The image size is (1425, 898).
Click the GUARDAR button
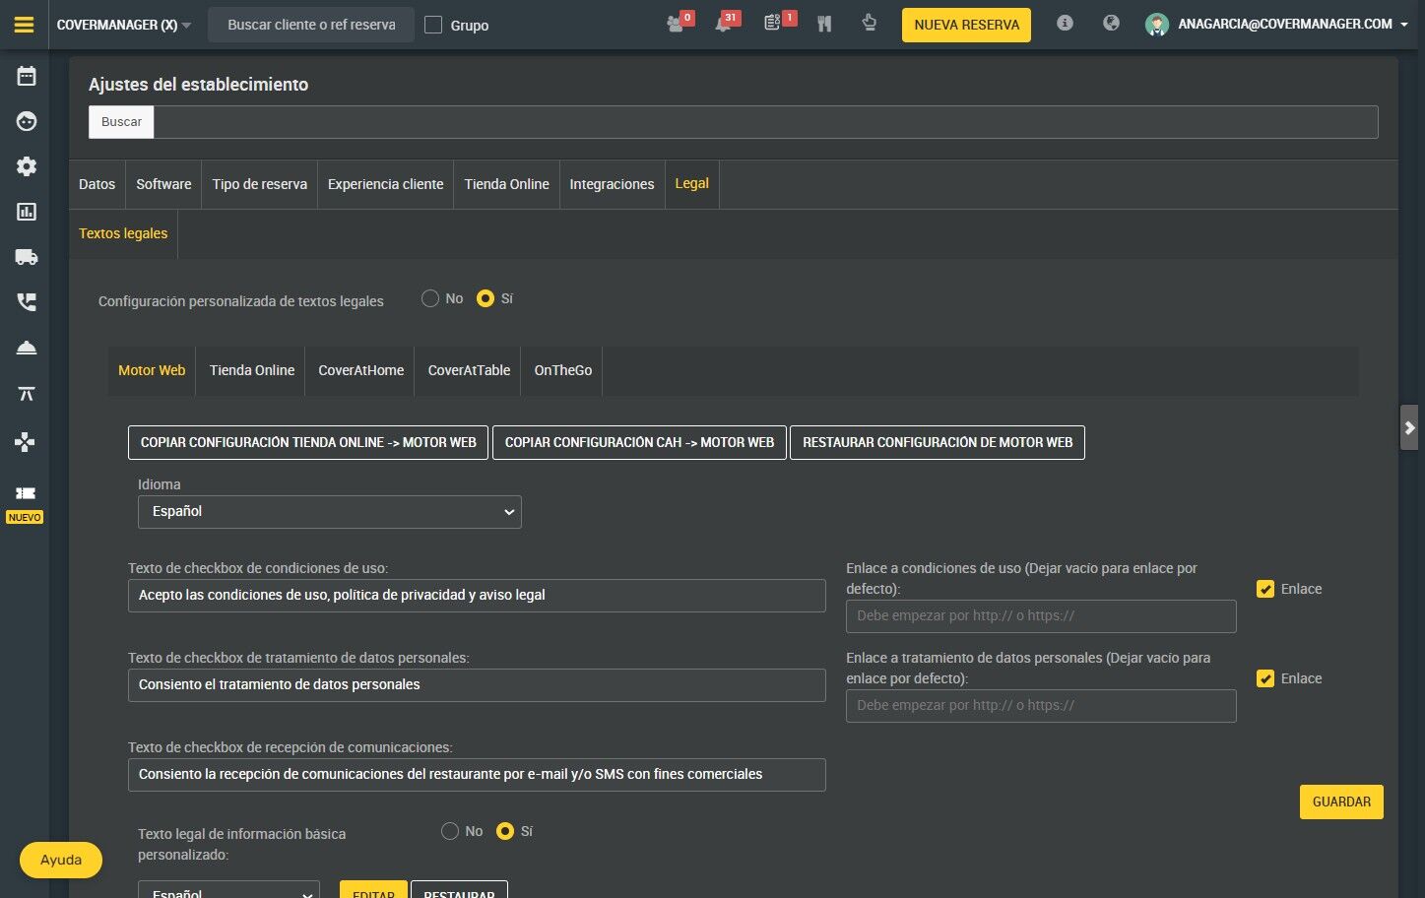coord(1341,802)
